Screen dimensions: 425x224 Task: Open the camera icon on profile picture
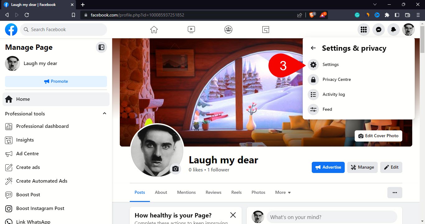(x=175, y=169)
